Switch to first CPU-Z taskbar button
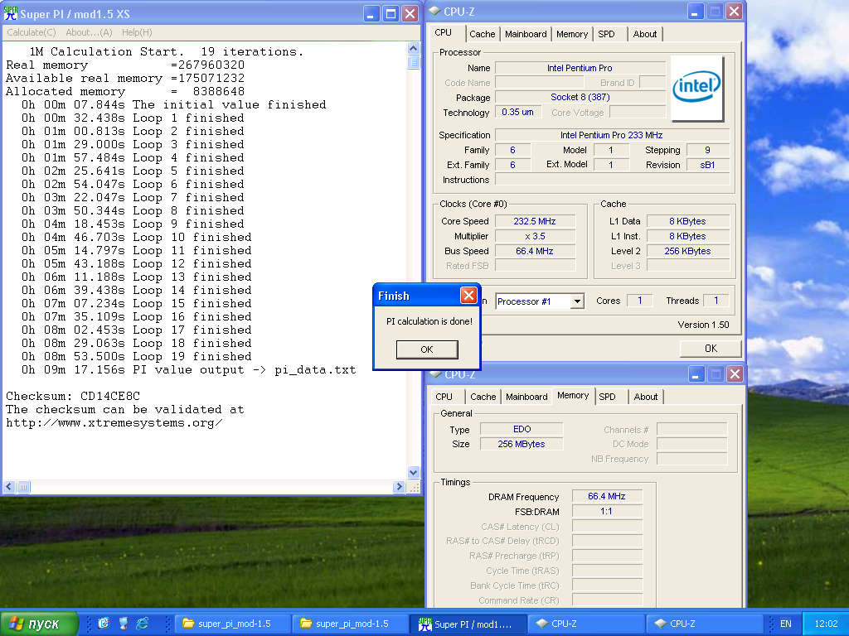This screenshot has height=636, width=849. pos(585,624)
